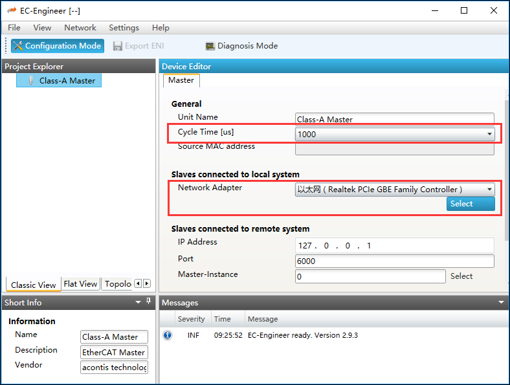The image size is (510, 385).
Task: Click the Export ENI toolbar button
Action: 138,46
